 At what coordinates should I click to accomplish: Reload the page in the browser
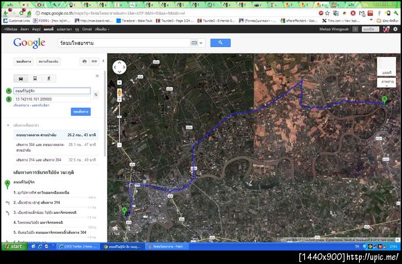[21, 13]
